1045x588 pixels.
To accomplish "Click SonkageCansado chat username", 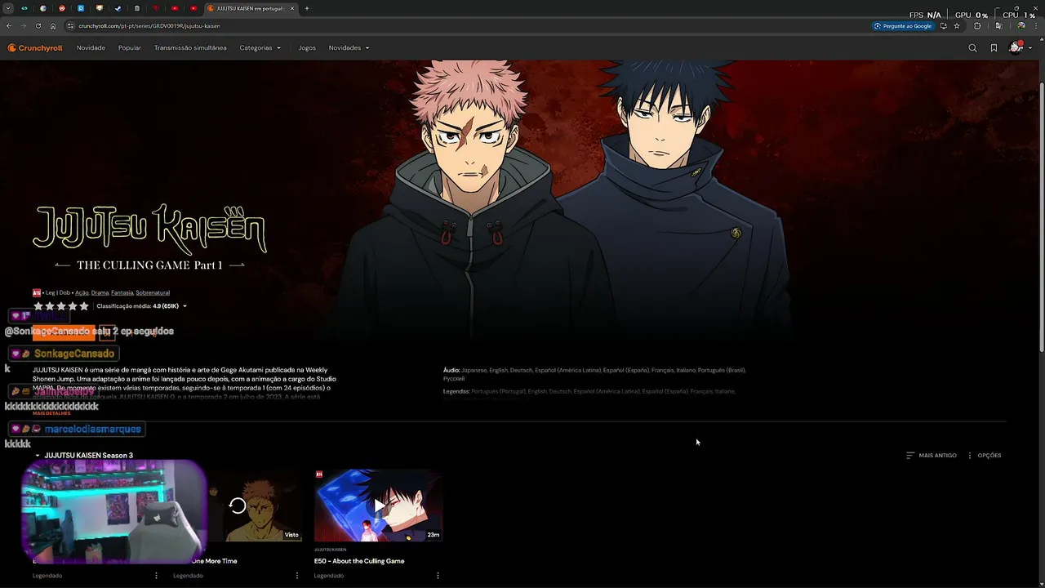I will 74,354.
